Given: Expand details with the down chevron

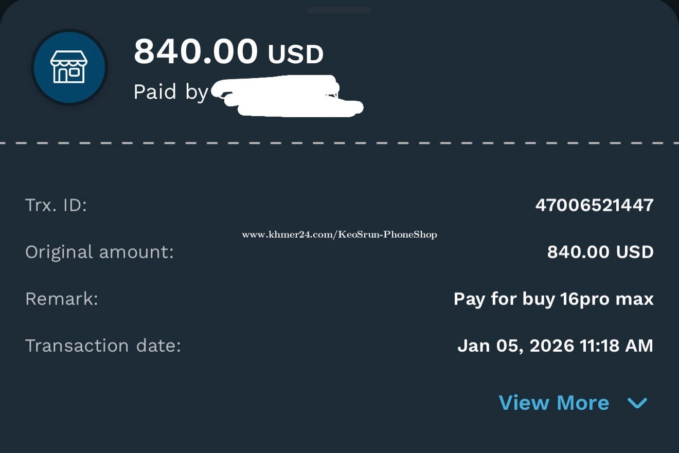Looking at the screenshot, I should pos(637,403).
